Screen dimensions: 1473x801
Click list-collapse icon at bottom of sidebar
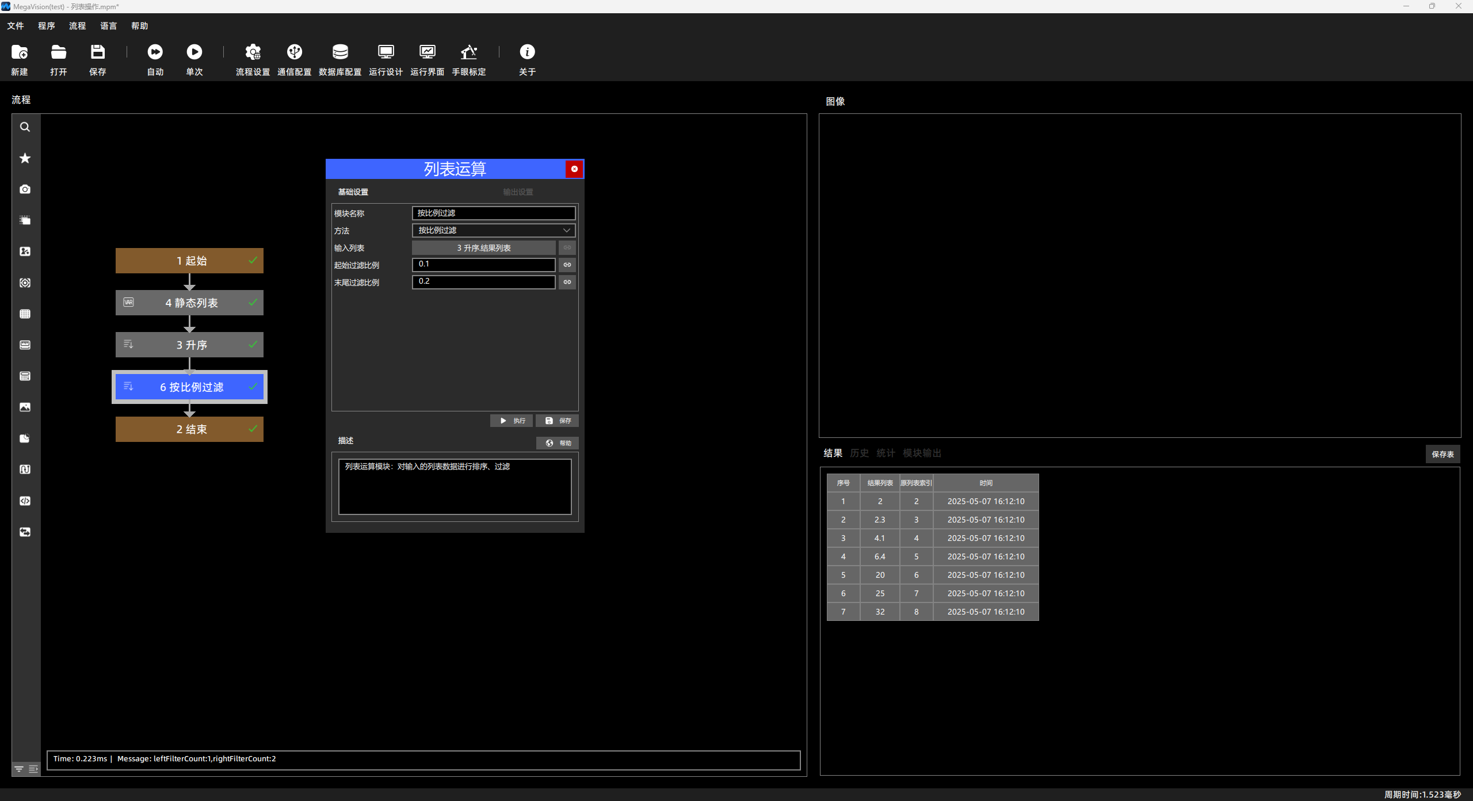(33, 769)
